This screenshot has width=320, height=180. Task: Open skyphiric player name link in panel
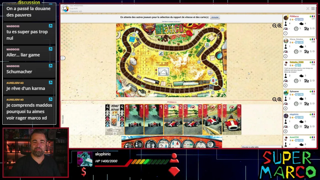294,114
